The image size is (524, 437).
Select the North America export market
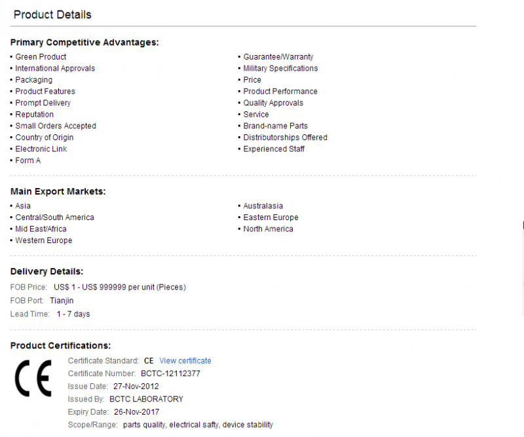pos(268,229)
